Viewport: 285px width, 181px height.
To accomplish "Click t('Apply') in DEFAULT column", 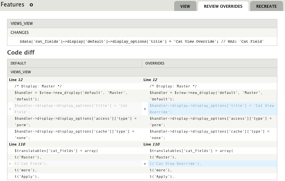I will tap(27, 176).
